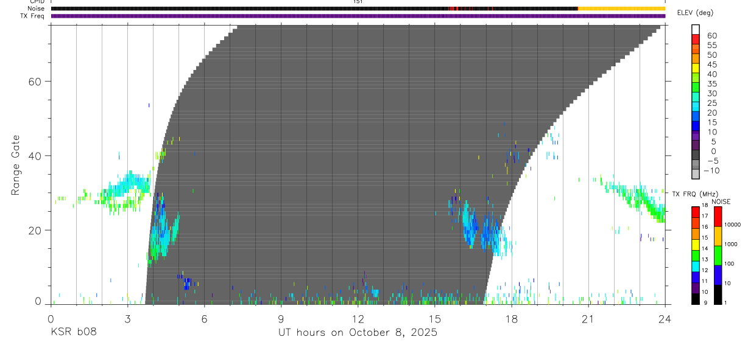Click the 'NOISE' legend title

click(721, 201)
